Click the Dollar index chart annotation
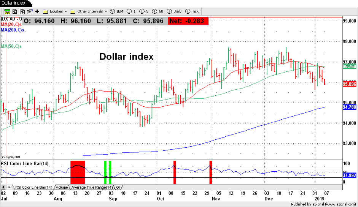 pos(126,57)
